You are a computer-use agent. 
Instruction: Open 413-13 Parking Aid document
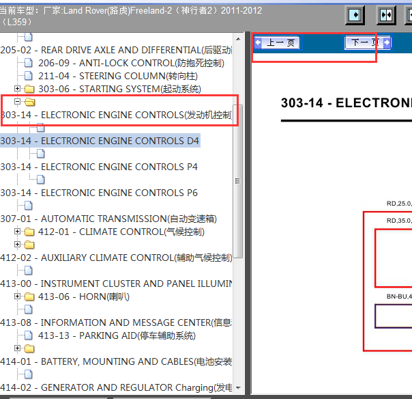coord(117,336)
